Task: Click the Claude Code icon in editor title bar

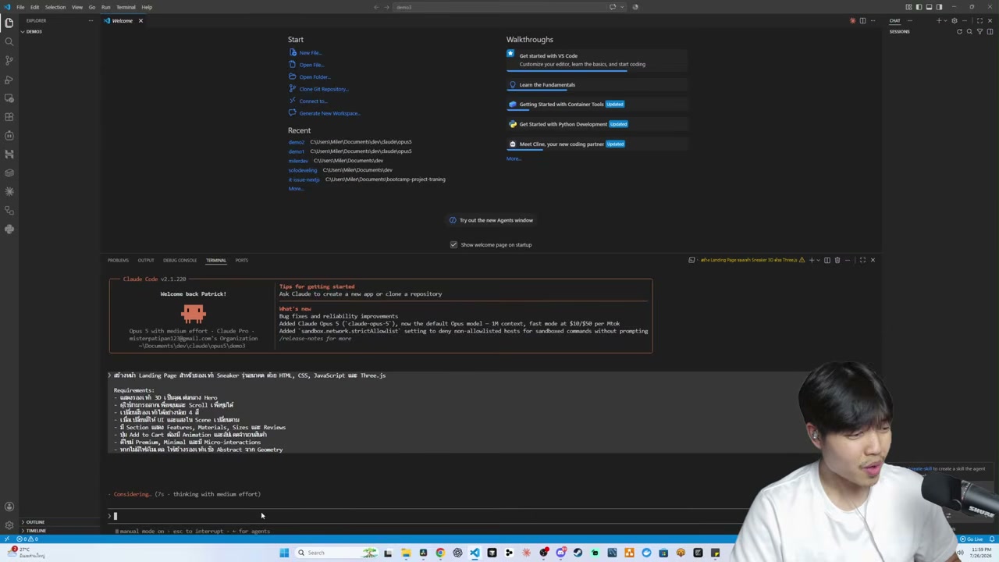Action: (x=852, y=20)
